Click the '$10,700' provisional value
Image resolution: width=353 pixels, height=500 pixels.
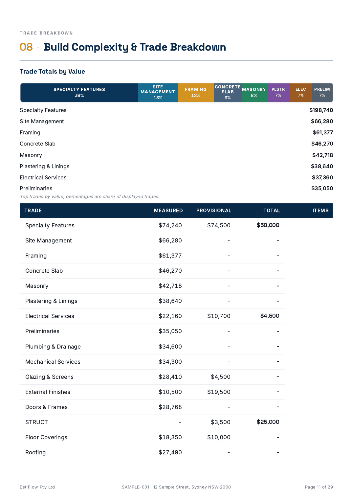(x=219, y=316)
